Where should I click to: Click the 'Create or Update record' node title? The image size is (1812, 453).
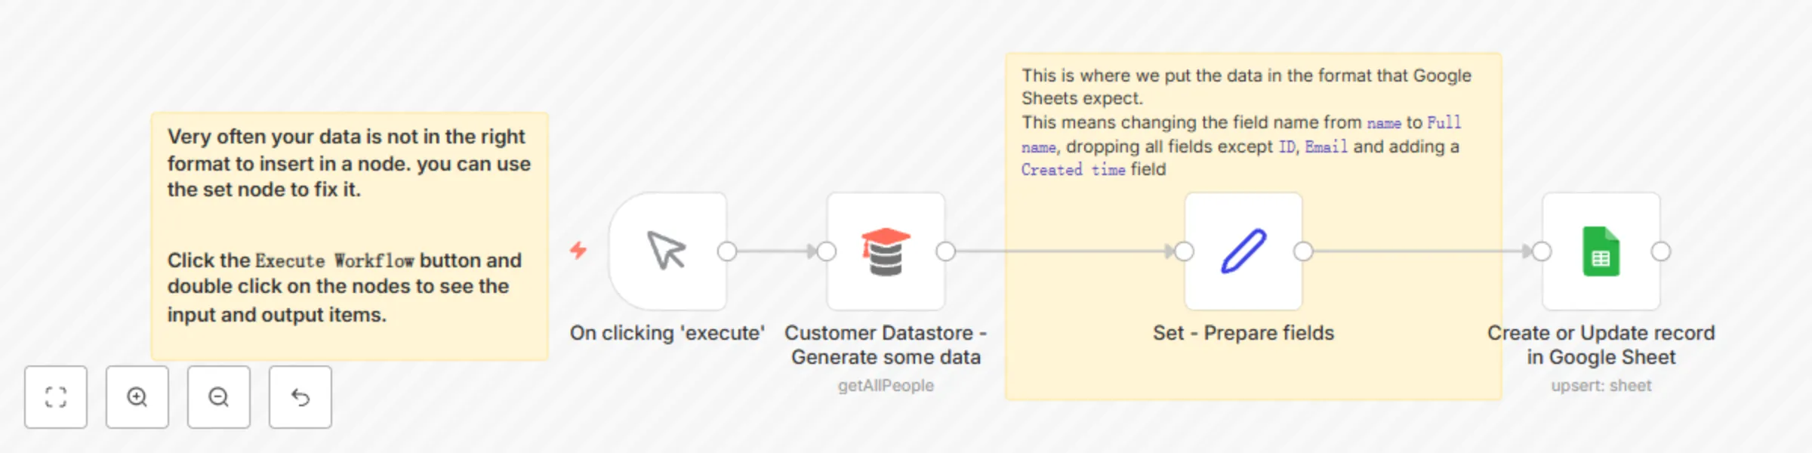1599,344
